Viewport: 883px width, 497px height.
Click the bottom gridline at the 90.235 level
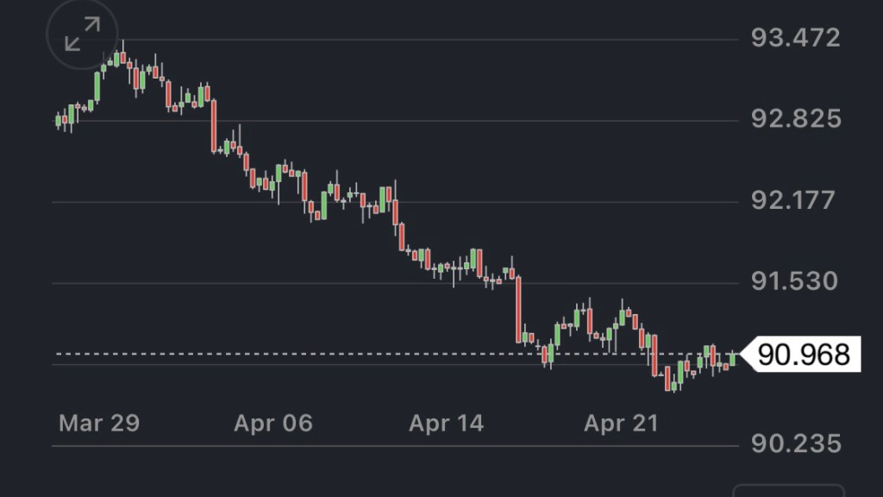tap(345, 446)
